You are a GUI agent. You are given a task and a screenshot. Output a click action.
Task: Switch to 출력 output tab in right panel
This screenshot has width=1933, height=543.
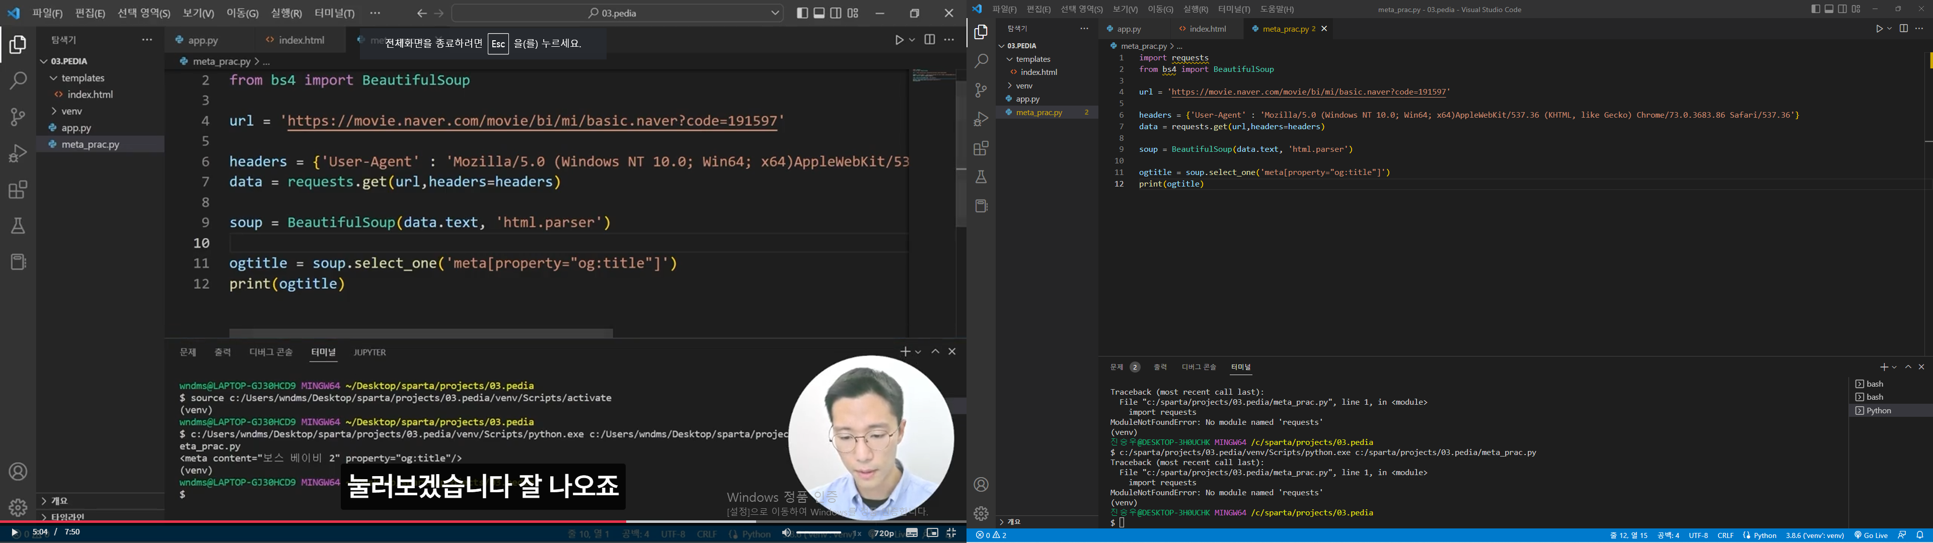coord(1160,367)
